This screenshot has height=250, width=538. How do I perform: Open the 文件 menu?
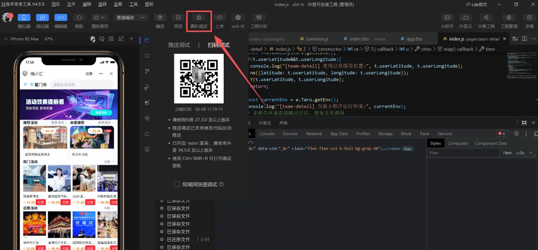[x=71, y=4]
